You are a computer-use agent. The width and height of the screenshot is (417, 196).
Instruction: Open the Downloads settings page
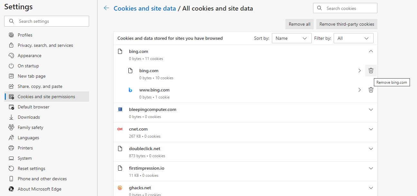(x=47, y=117)
